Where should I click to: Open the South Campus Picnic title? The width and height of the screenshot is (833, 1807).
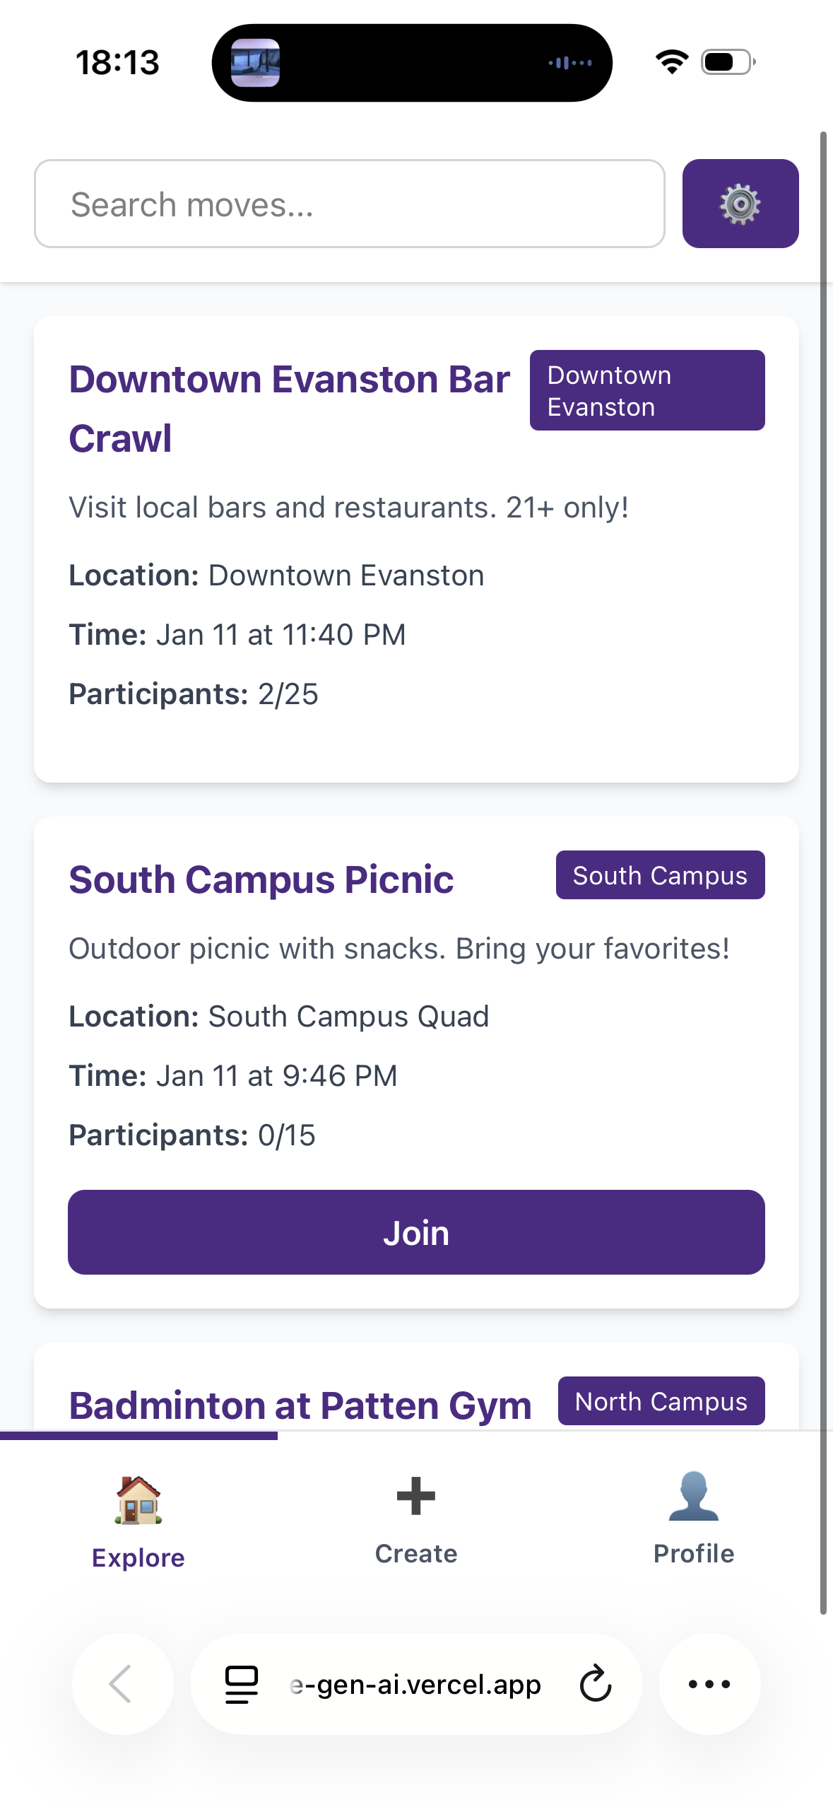point(261,879)
